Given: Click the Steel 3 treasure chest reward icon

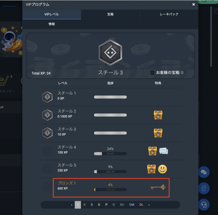Looking at the screenshot, I should coord(158,133).
